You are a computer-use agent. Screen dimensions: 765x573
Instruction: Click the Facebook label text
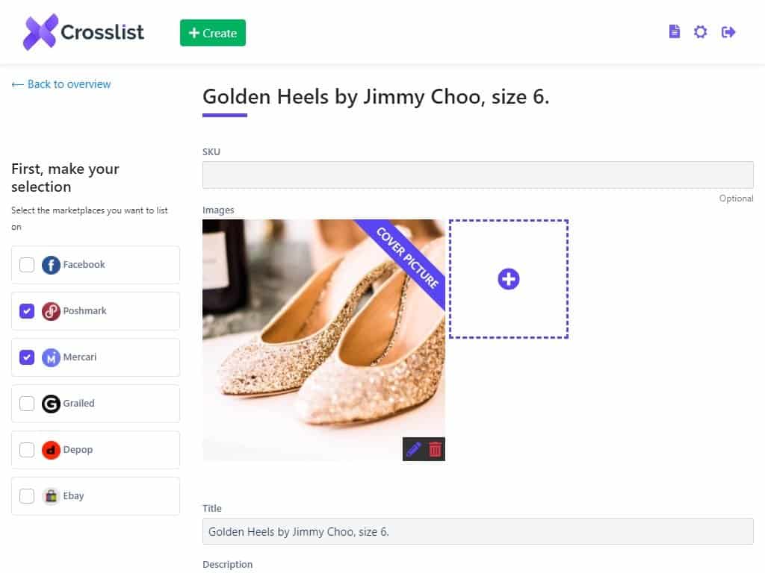(84, 265)
